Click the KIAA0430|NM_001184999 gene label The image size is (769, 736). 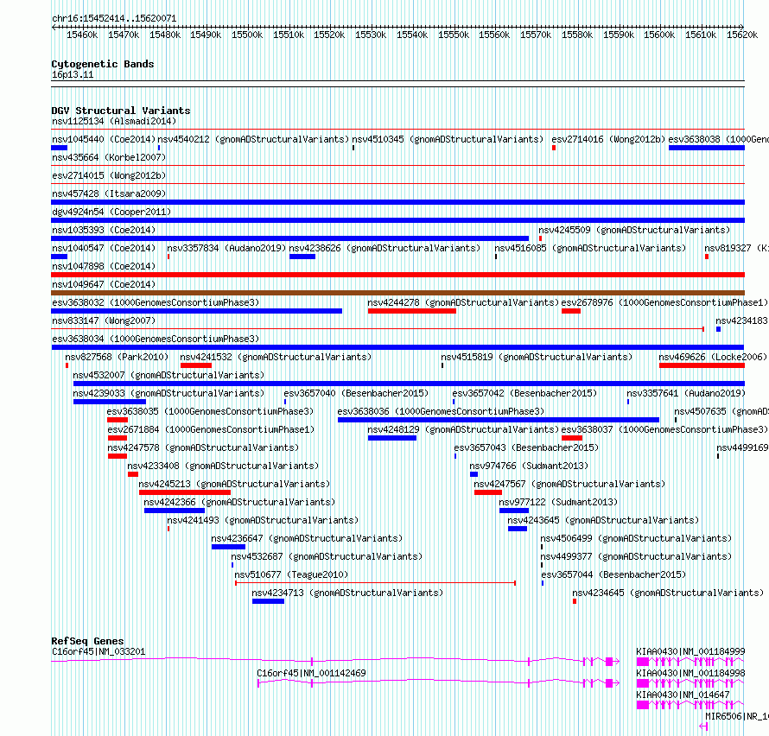click(x=690, y=651)
